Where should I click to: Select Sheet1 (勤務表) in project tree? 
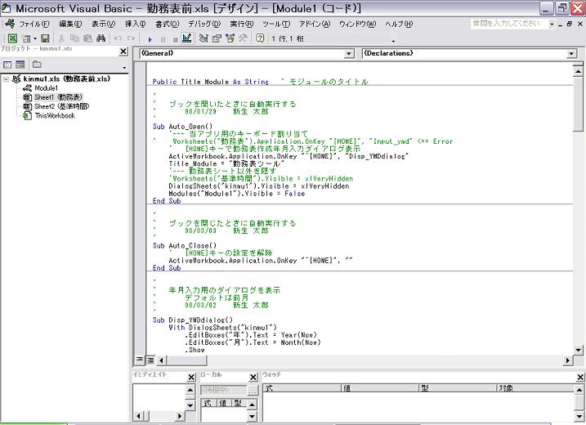tap(58, 97)
